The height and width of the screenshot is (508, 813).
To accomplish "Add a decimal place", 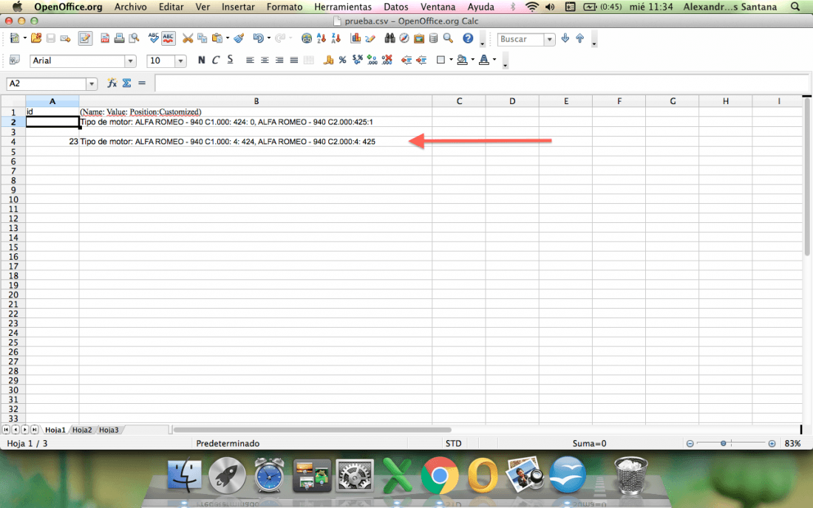I will click(x=373, y=60).
